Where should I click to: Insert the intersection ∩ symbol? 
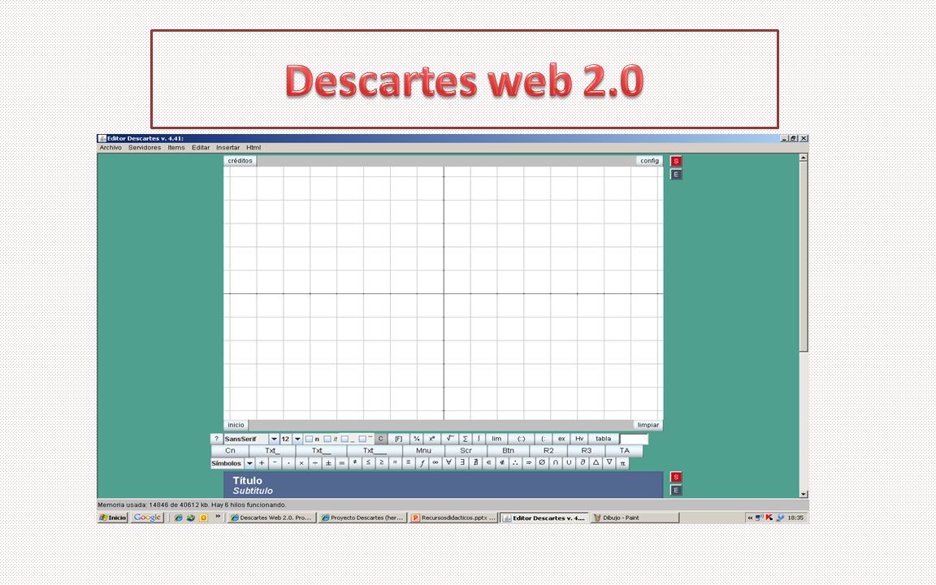(556, 462)
